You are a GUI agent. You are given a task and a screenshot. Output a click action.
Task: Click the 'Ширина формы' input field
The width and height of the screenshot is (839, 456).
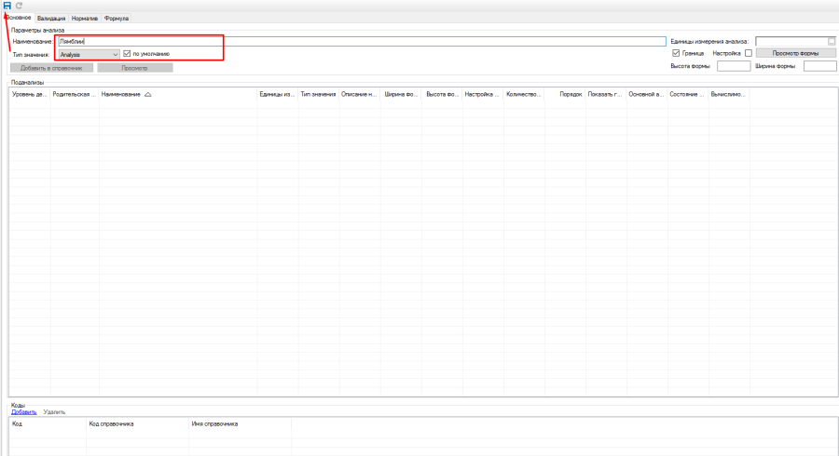point(819,66)
